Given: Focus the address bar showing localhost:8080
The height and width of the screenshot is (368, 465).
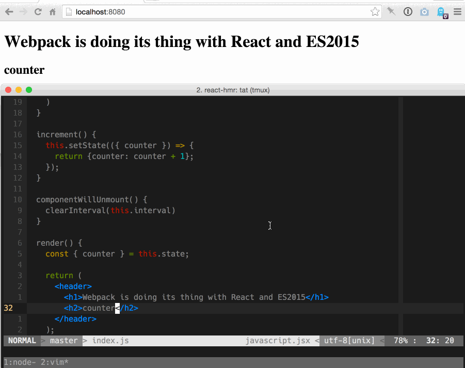Looking at the screenshot, I should click(x=221, y=12).
